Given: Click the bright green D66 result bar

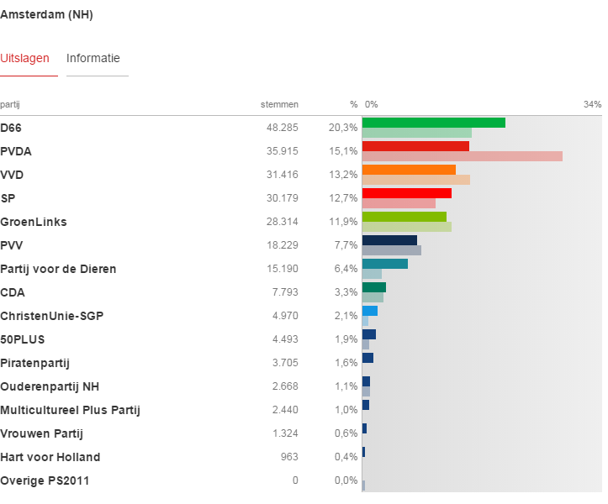Looking at the screenshot, I should 434,123.
